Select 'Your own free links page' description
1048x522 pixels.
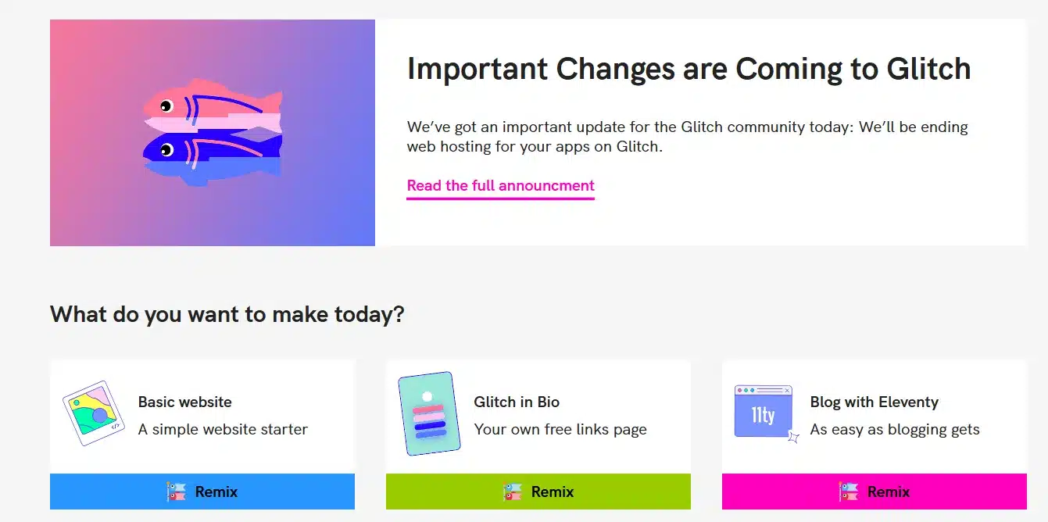[x=560, y=429]
